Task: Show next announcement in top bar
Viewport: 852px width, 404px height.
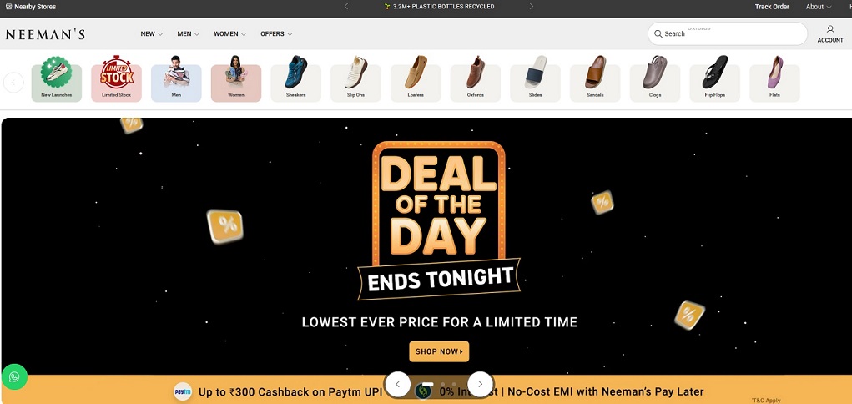Action: pyautogui.click(x=531, y=7)
